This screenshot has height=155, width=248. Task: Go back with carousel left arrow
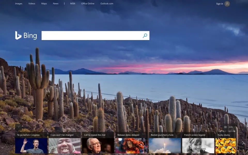tap(7, 143)
